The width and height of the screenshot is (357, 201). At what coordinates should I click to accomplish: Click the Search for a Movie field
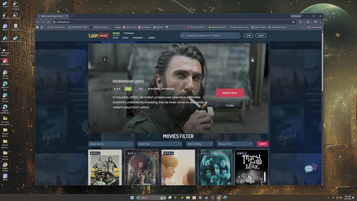coord(210,35)
